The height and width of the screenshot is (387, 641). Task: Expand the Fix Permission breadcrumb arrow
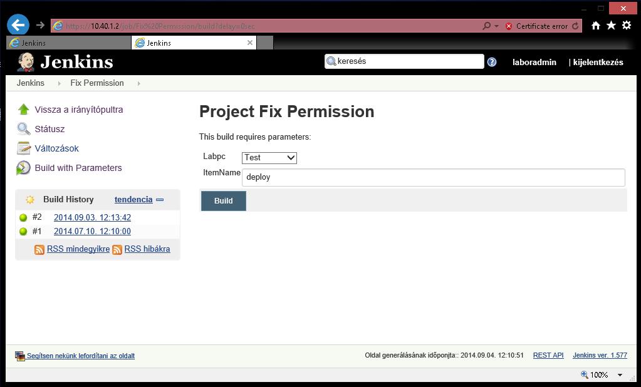click(139, 83)
